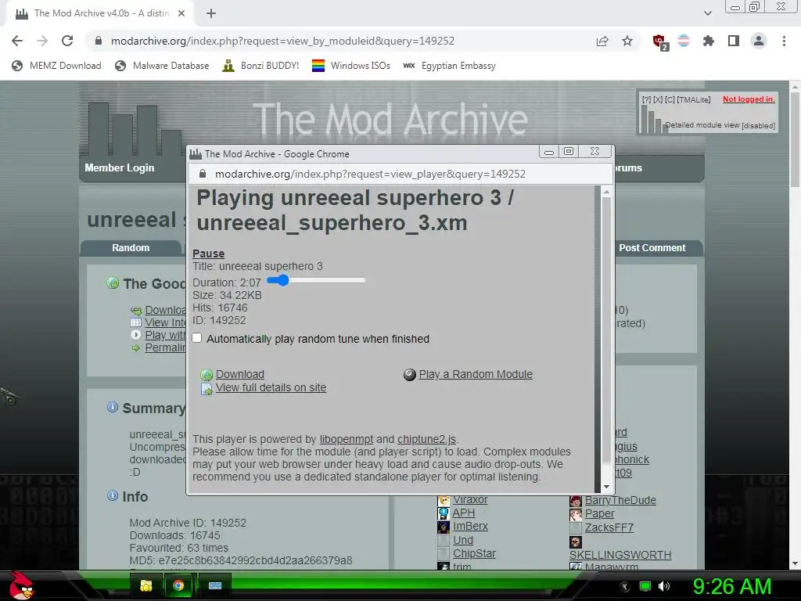The width and height of the screenshot is (801, 601).
Task: Open the uBlock Origin extension icon
Action: coord(659,41)
